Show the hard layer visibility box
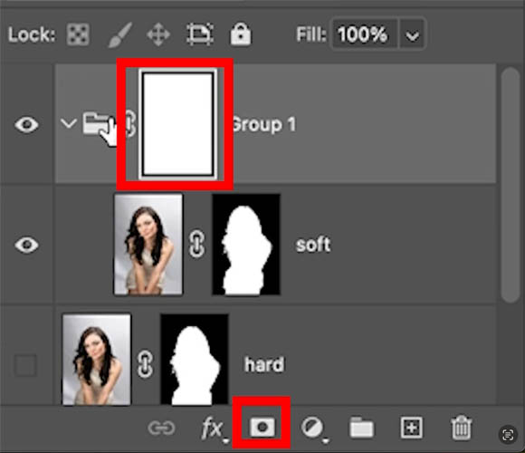Viewport: 525px width, 453px height. (25, 365)
